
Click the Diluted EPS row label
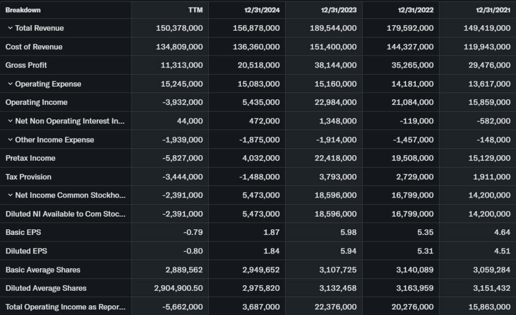[22, 251]
